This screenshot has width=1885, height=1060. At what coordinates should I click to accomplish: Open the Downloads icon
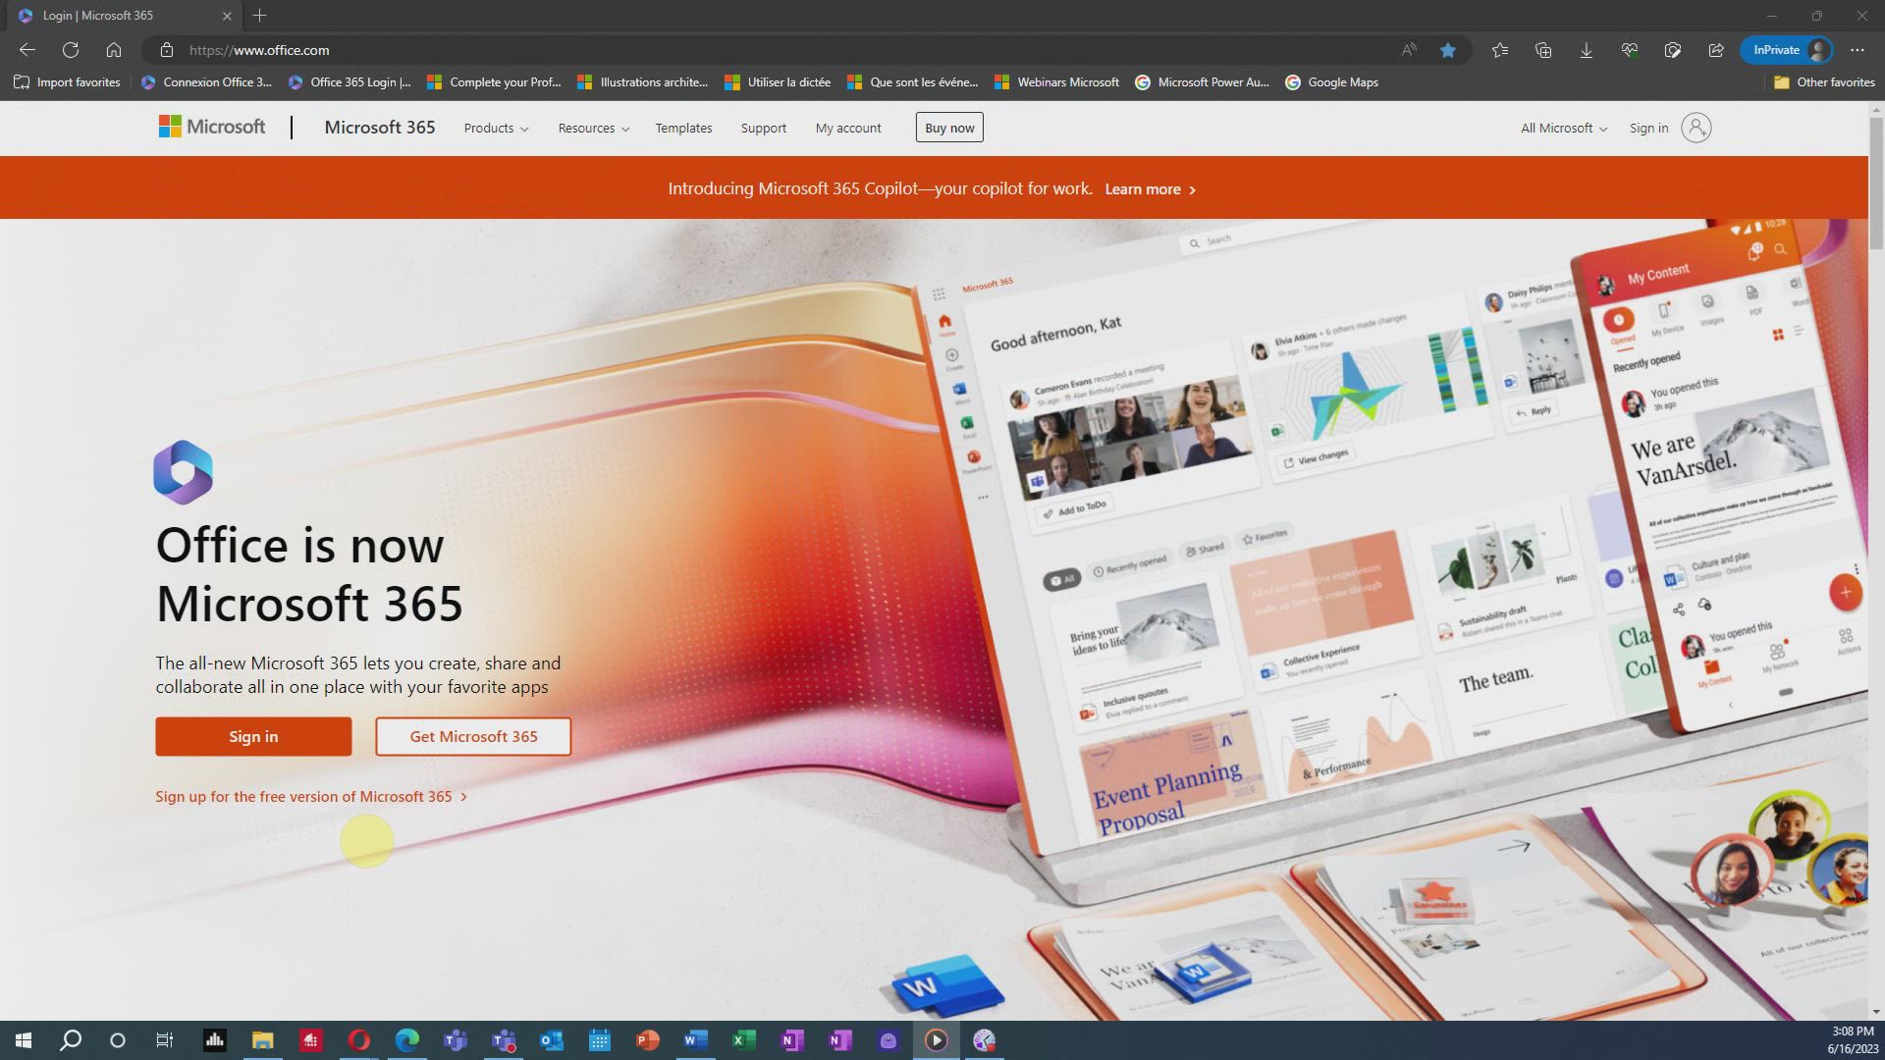[1587, 50]
